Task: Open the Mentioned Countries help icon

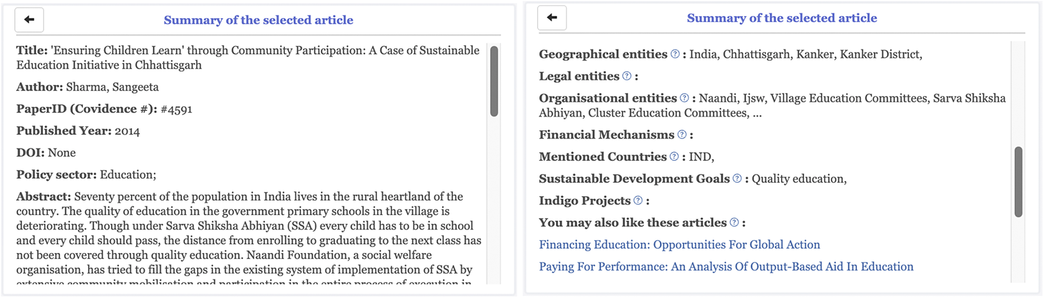Action: pos(674,156)
